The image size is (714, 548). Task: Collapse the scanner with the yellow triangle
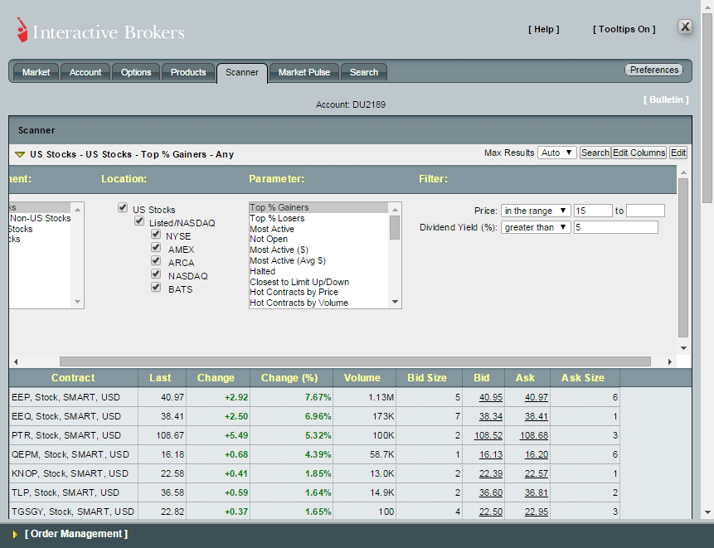(x=20, y=154)
